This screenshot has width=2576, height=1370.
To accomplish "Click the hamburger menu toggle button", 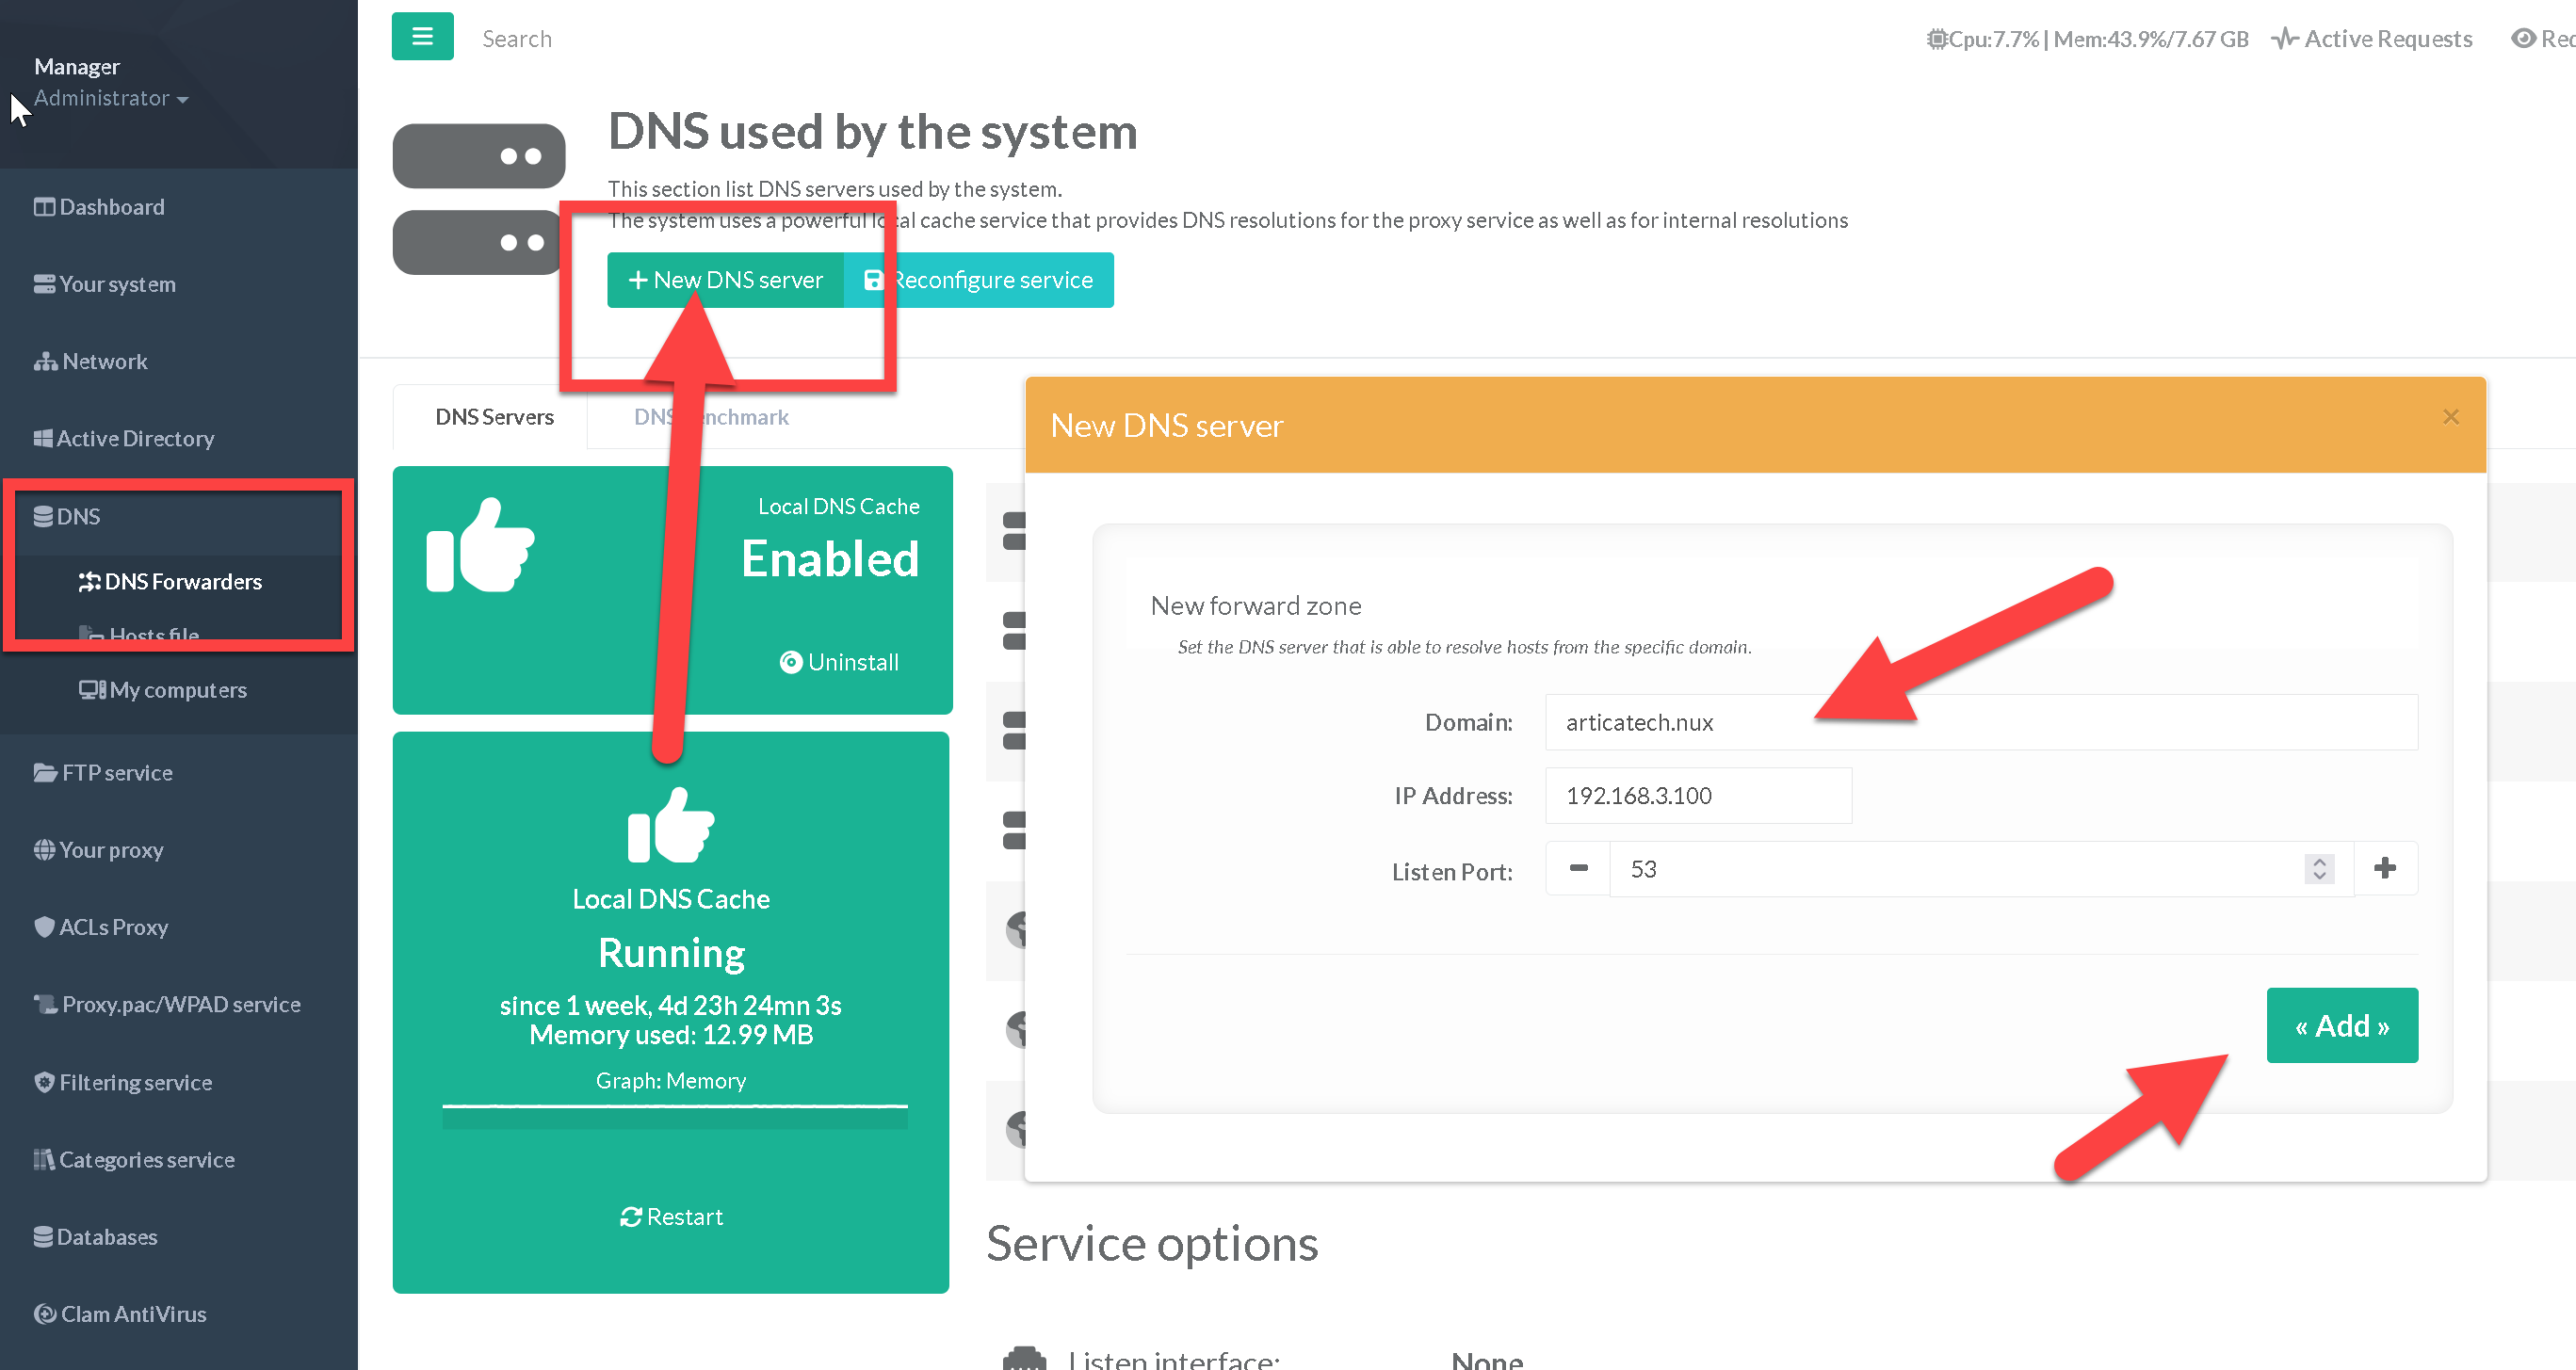I will click(x=422, y=37).
